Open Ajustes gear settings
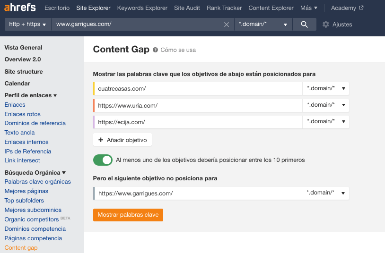The height and width of the screenshot is (253, 385). pyautogui.click(x=337, y=24)
